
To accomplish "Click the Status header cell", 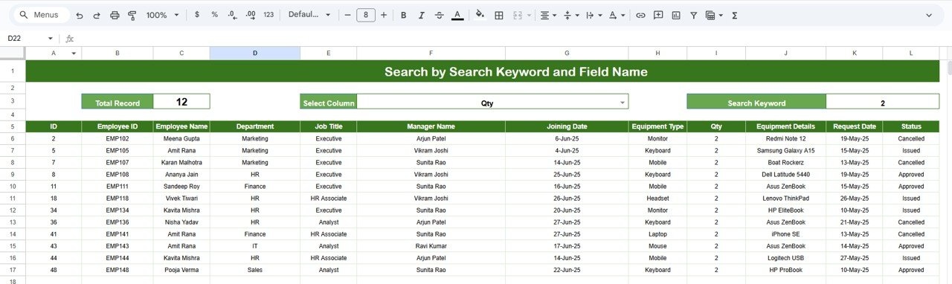I will pos(911,127).
